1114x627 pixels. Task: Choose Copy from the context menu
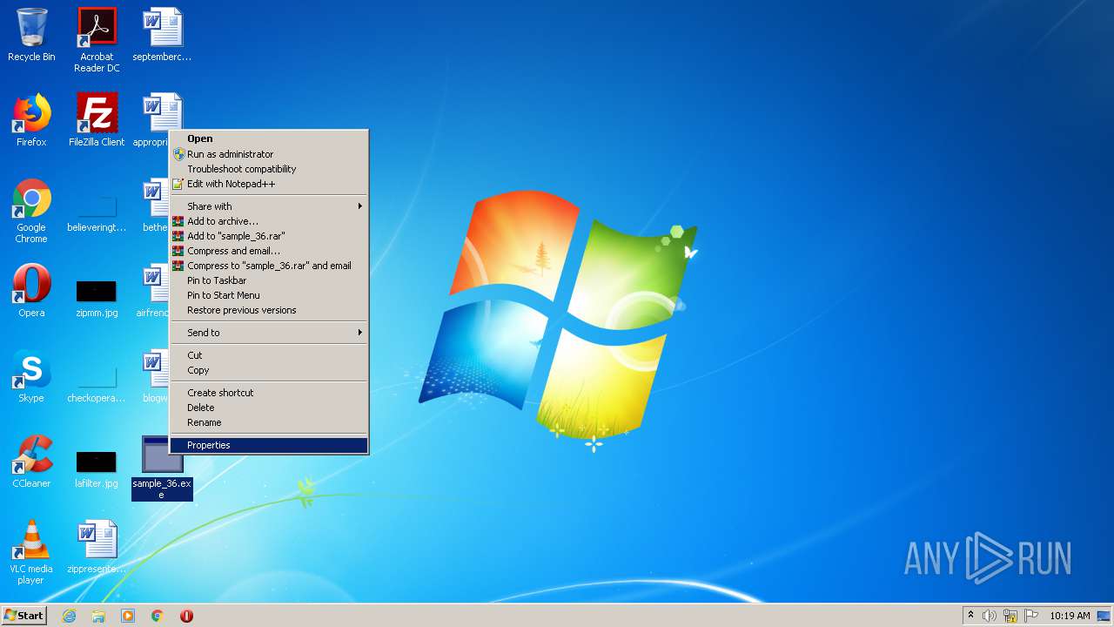click(x=269, y=370)
